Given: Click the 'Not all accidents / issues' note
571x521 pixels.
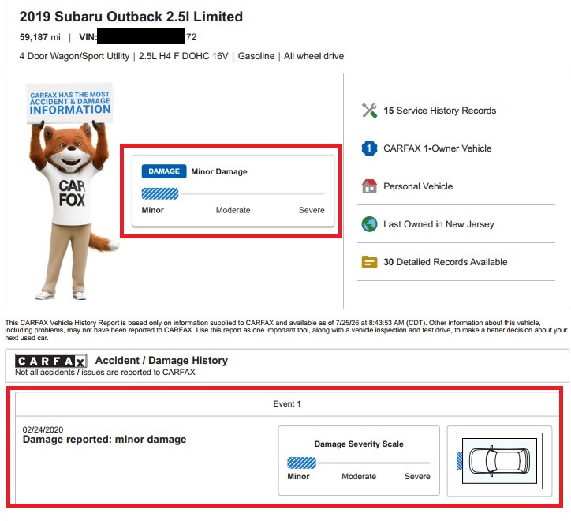Looking at the screenshot, I should click(105, 373).
